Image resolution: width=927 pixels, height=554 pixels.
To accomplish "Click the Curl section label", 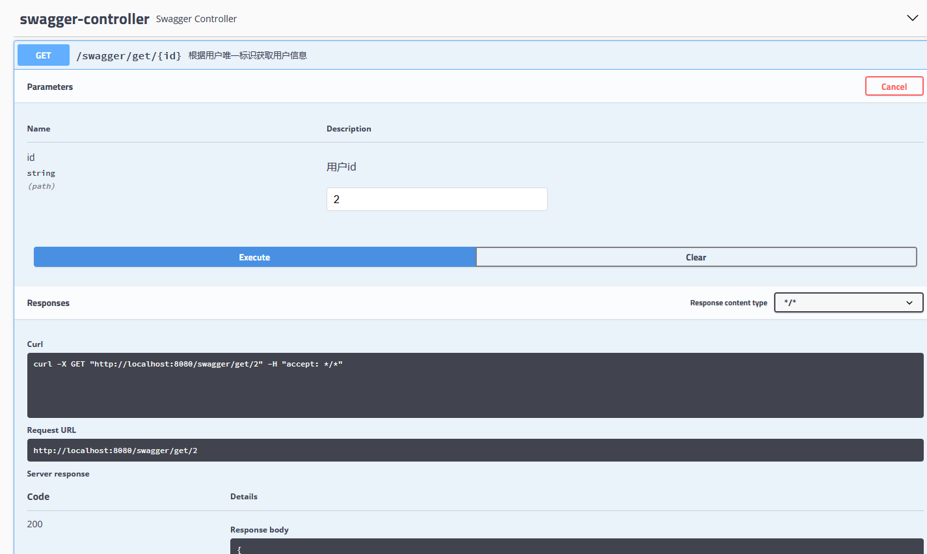I will click(x=34, y=344).
